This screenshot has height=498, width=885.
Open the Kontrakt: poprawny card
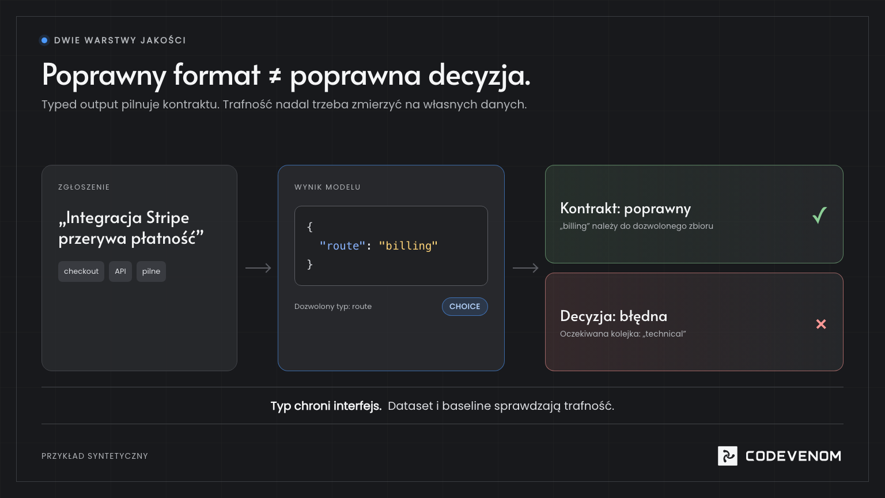pos(694,214)
